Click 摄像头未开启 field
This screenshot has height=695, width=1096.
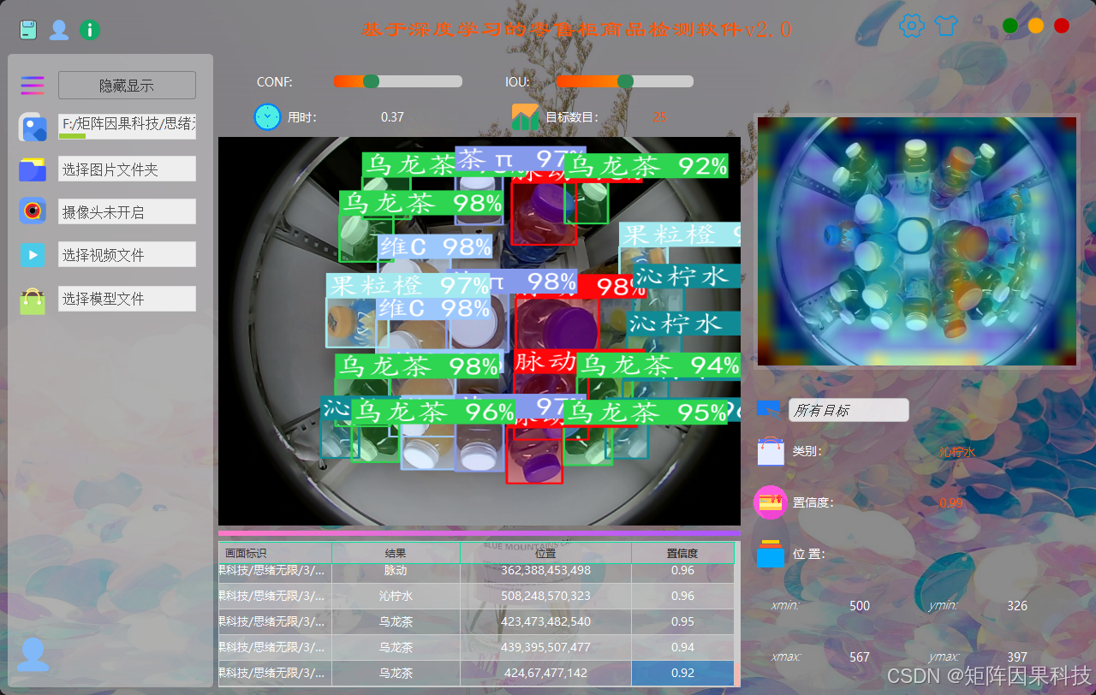click(x=127, y=211)
